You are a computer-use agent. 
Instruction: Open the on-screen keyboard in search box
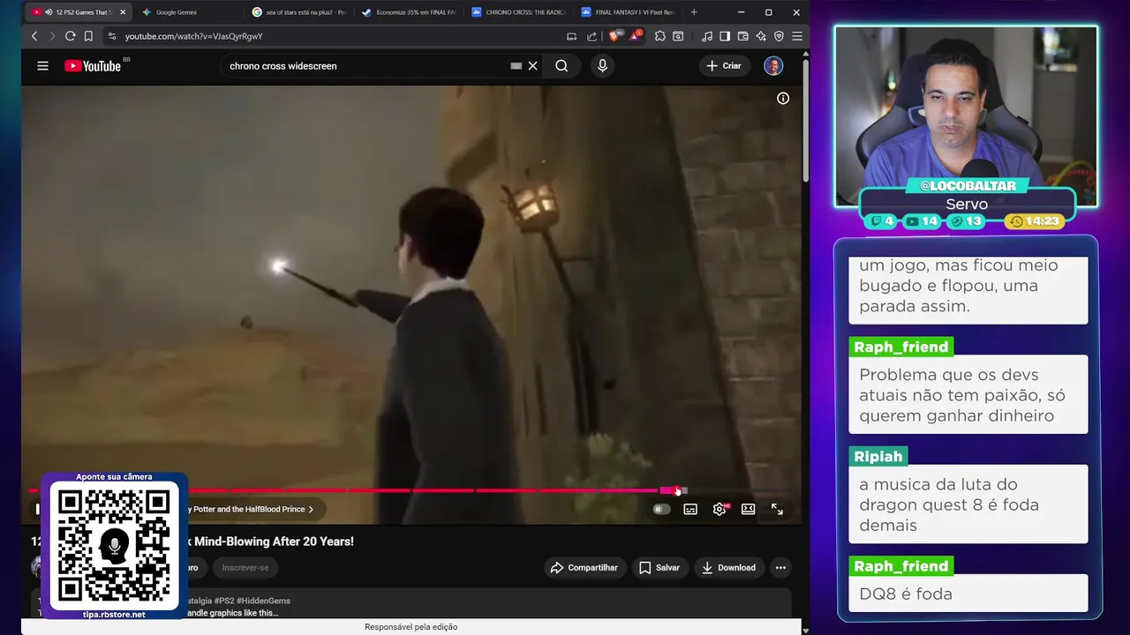(x=516, y=66)
